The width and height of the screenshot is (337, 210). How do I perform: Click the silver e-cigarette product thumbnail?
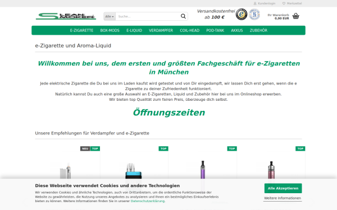click(x=66, y=171)
